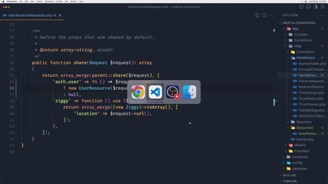
Task: Toggle secondary side bar layout icon
Action: click(x=315, y=7)
